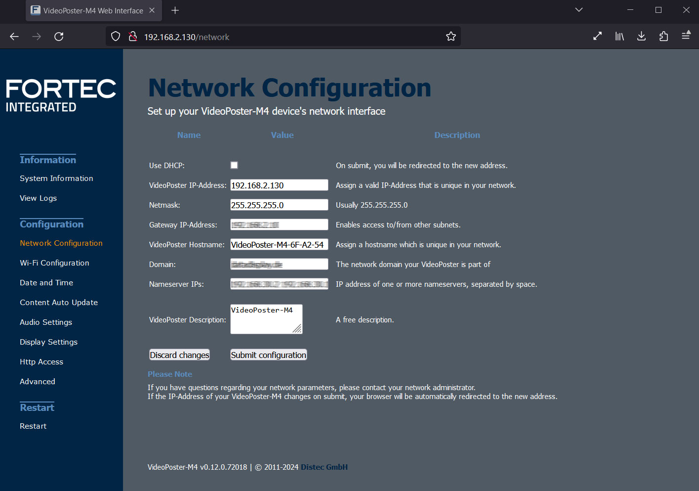Click the insecure connection padlock icon

132,37
